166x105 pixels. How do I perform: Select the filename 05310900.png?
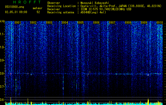tap(15, 7)
